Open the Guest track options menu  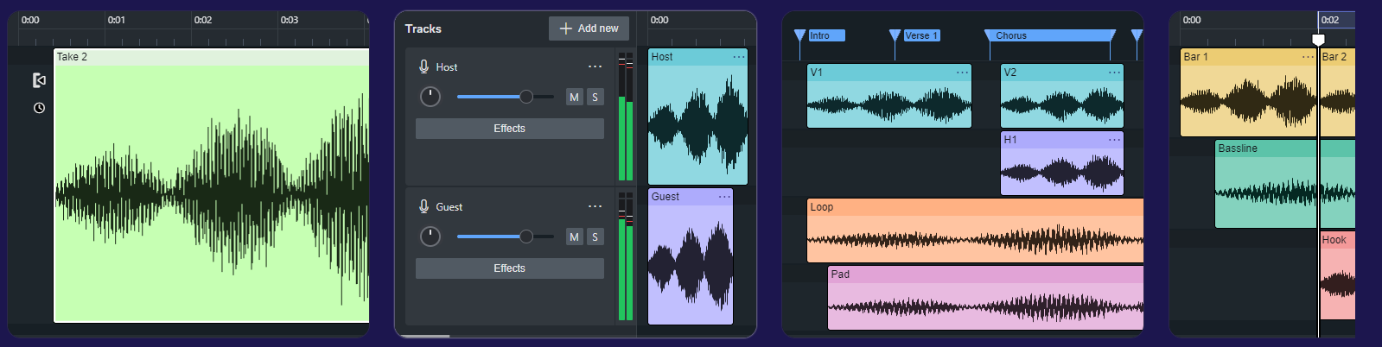[x=595, y=206]
